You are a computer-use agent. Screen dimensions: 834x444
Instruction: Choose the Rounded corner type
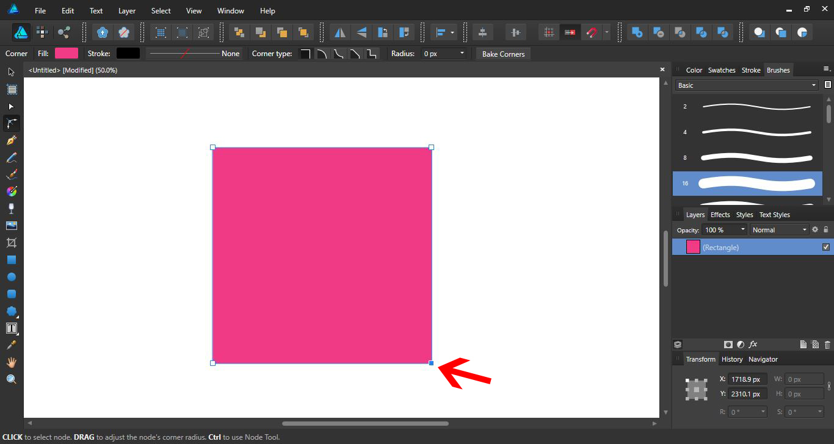click(322, 54)
